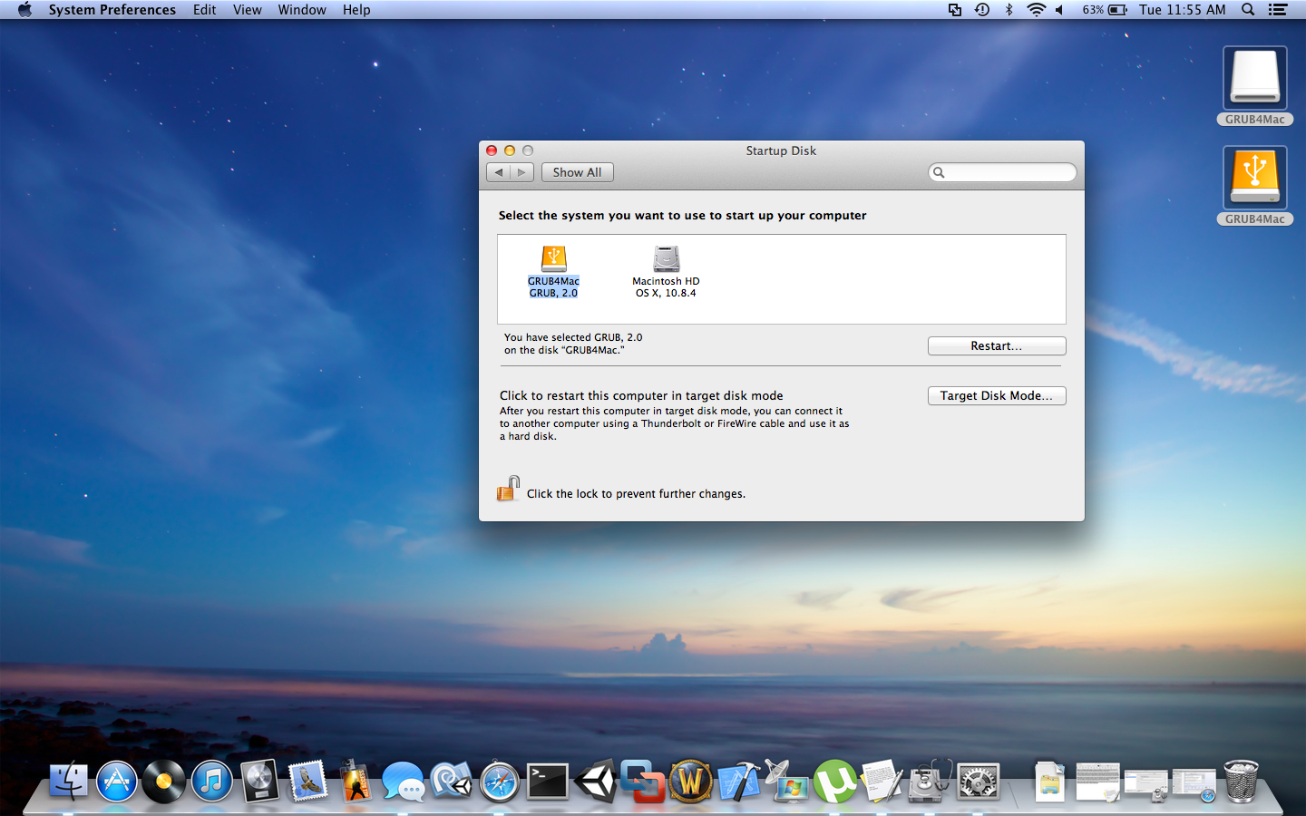Open the volume speaker menu
Viewport: 1306px width, 816px height.
click(1059, 10)
